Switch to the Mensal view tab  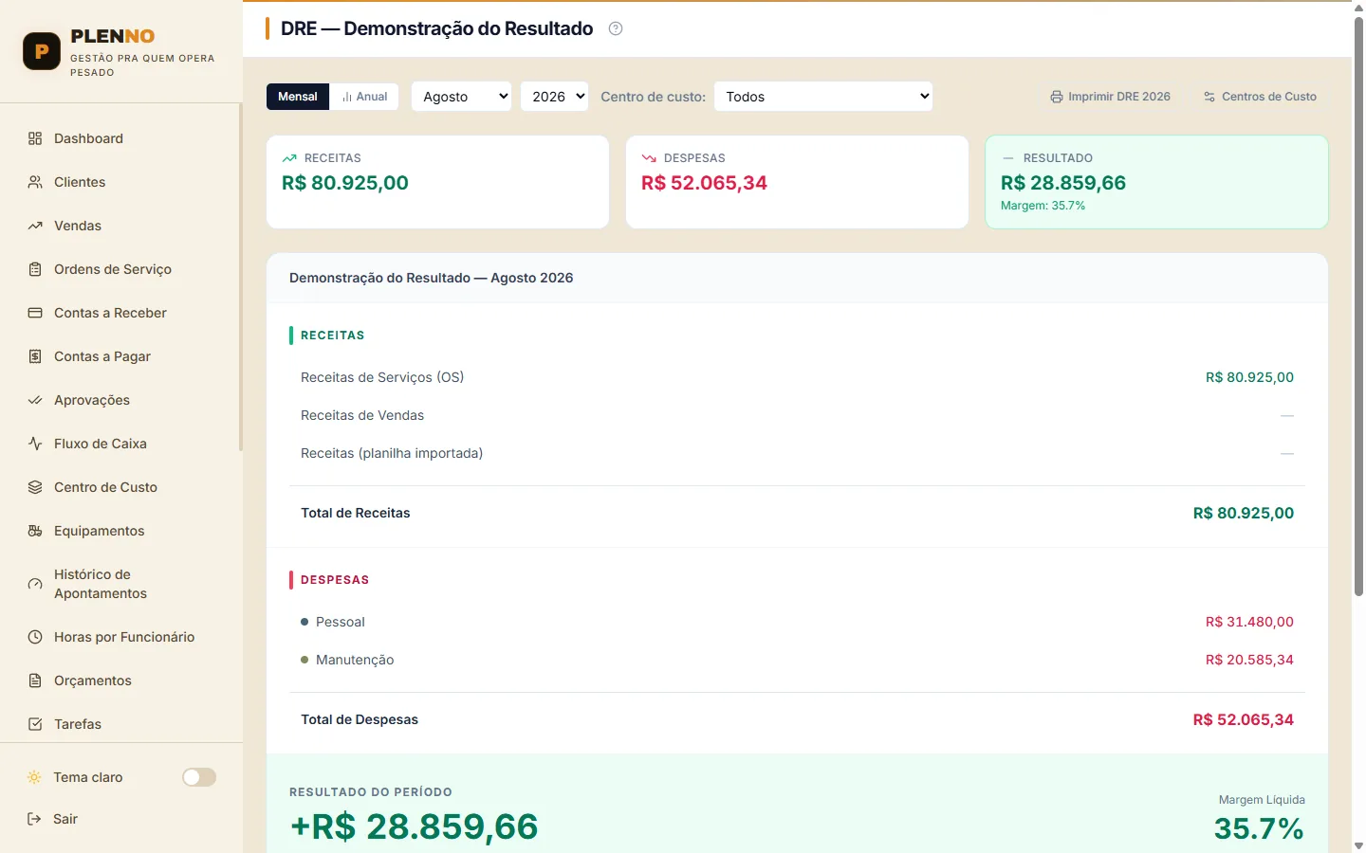[x=298, y=97]
